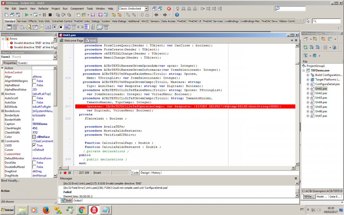Toggle the Ctl3D True checkbox
The width and height of the screenshot is (344, 215).
(x=34, y=146)
